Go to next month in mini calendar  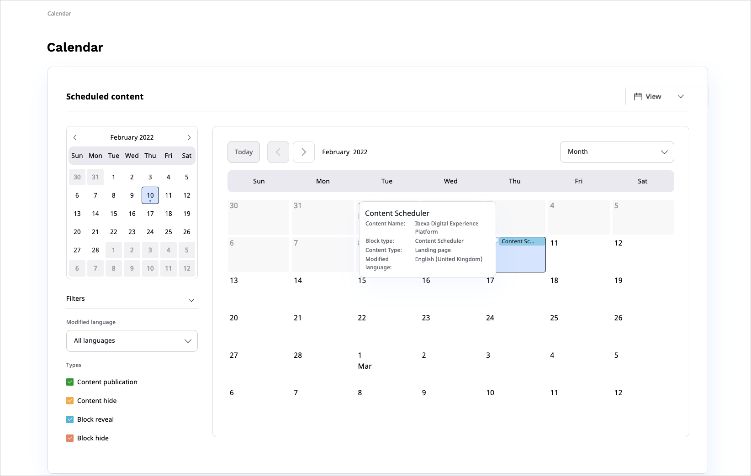point(189,137)
